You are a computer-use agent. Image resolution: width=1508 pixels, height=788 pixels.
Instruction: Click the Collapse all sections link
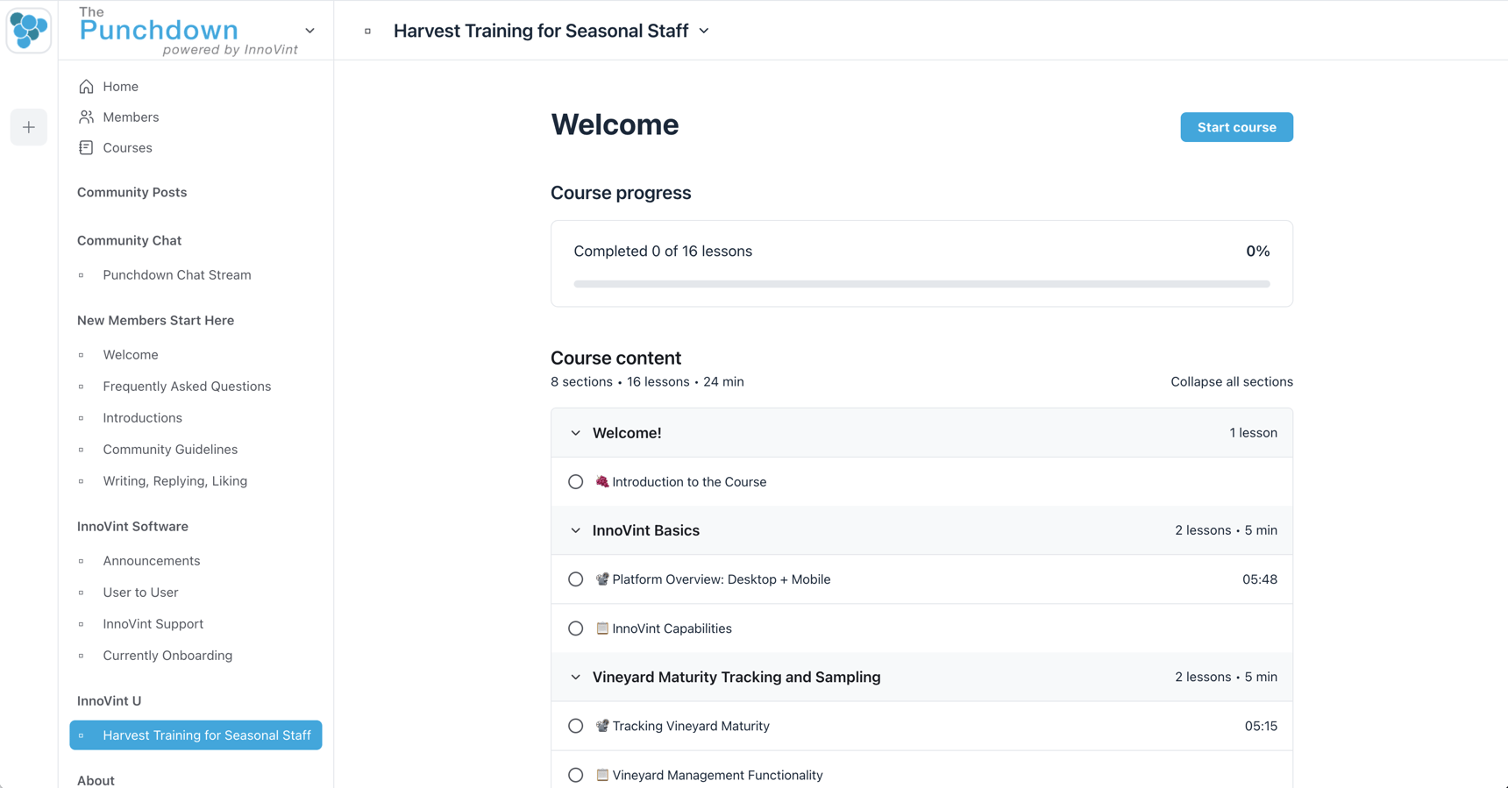pyautogui.click(x=1231, y=381)
